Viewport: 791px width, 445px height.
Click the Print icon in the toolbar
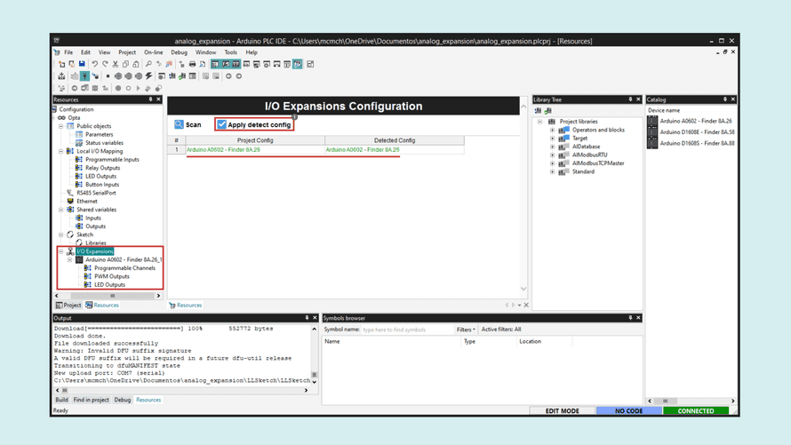point(192,64)
